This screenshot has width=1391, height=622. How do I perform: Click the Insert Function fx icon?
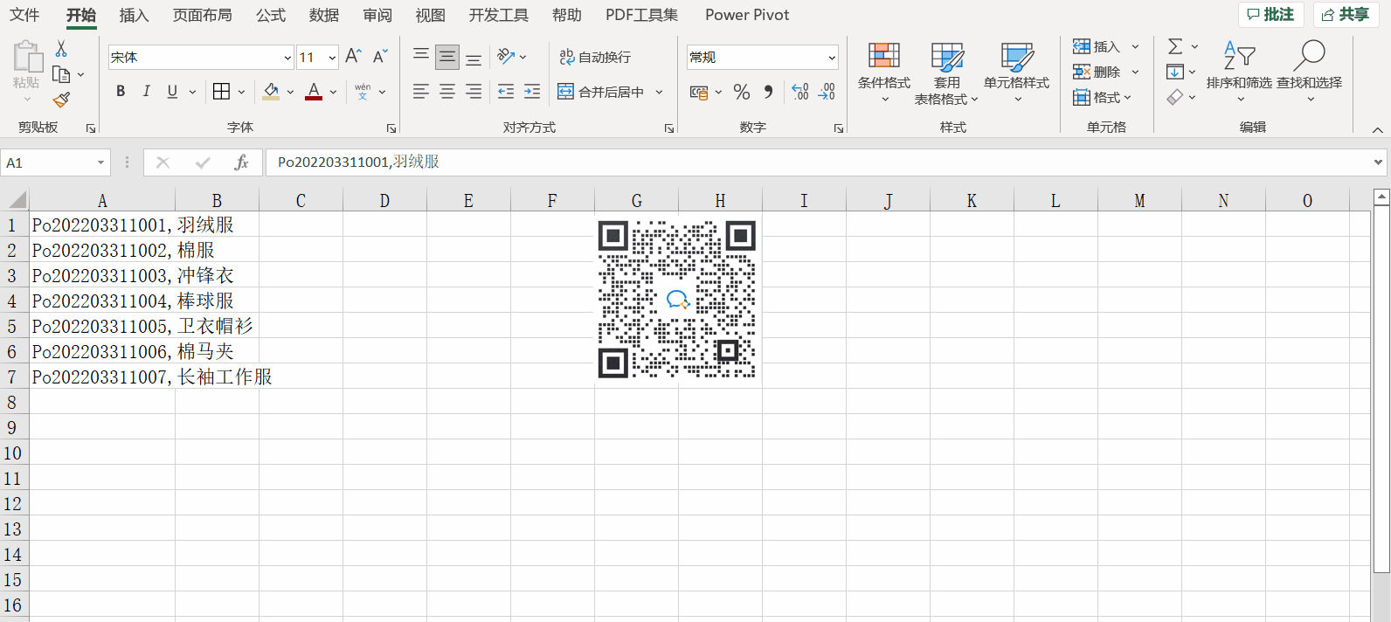click(x=241, y=162)
